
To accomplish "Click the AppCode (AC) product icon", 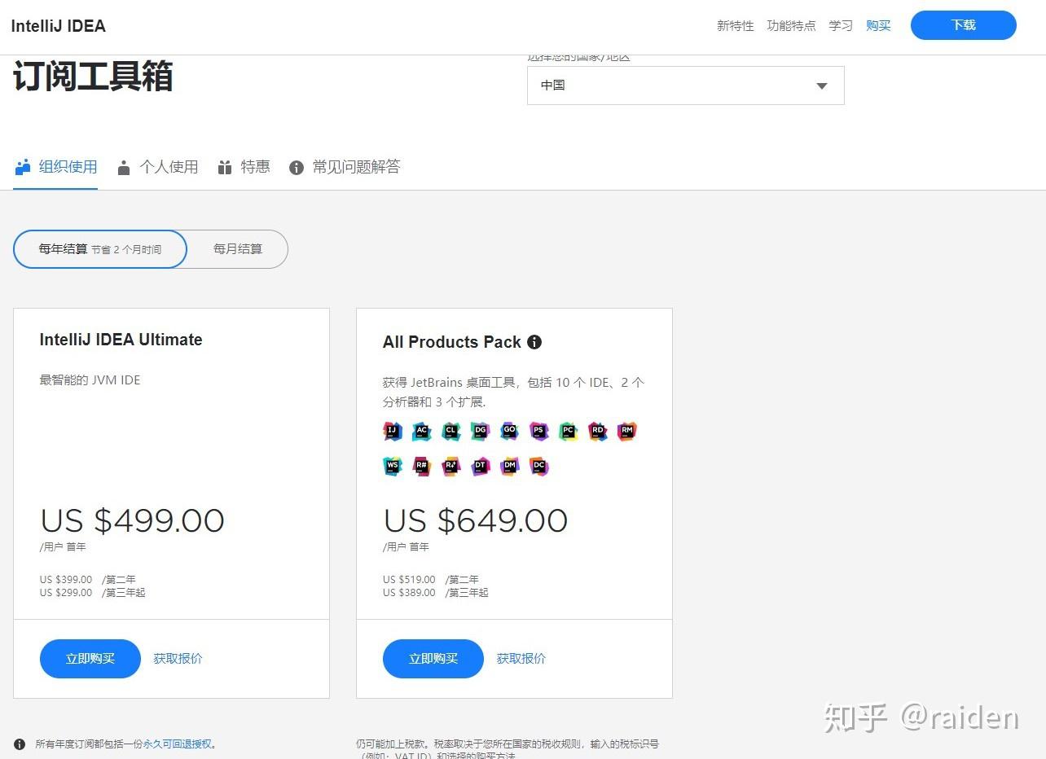I will pos(421,432).
